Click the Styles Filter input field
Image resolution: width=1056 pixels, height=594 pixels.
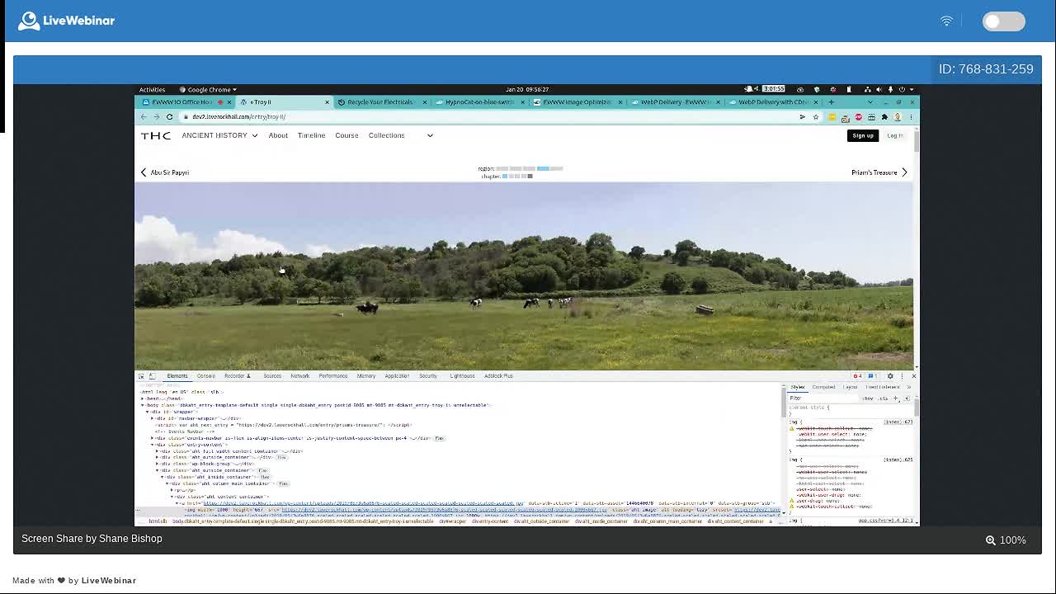[822, 398]
